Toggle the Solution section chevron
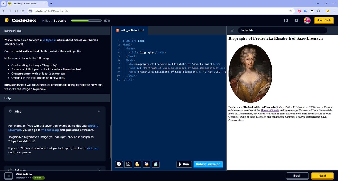The width and height of the screenshot is (338, 181). pos(99,170)
